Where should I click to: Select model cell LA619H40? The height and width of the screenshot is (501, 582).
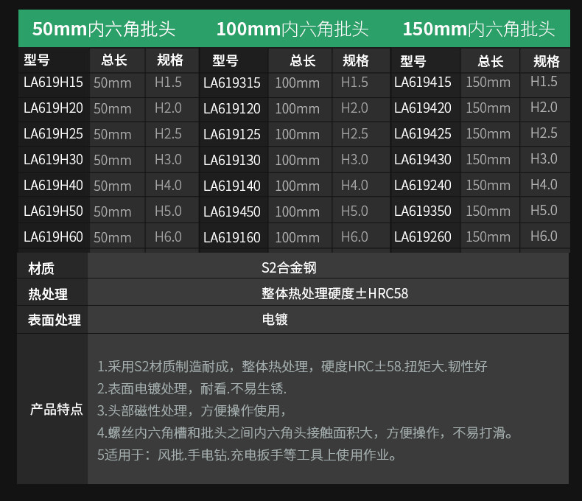point(53,185)
